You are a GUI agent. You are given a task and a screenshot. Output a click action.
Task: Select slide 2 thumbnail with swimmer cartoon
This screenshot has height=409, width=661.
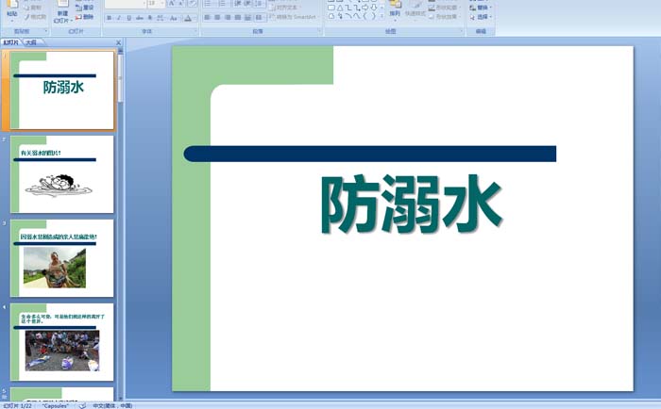pos(62,174)
